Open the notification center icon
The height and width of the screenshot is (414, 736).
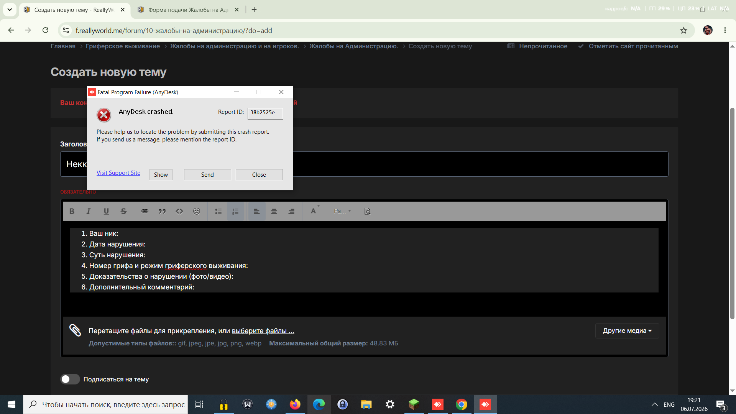[721, 405]
